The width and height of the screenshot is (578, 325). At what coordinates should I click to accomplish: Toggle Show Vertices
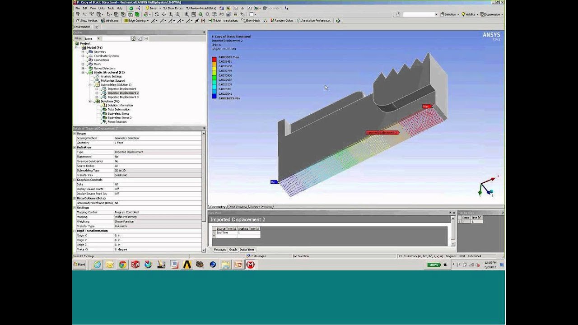[x=87, y=20]
